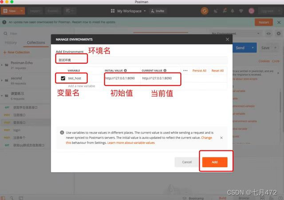
Task: Click Persist All link
Action: pos(199,71)
